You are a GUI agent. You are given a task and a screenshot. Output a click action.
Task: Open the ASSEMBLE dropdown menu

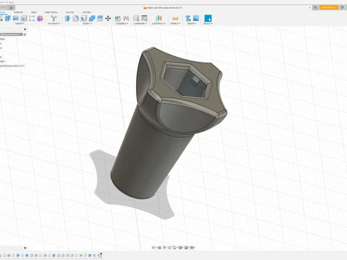click(121, 23)
